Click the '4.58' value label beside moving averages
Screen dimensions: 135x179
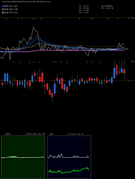coord(126,49)
